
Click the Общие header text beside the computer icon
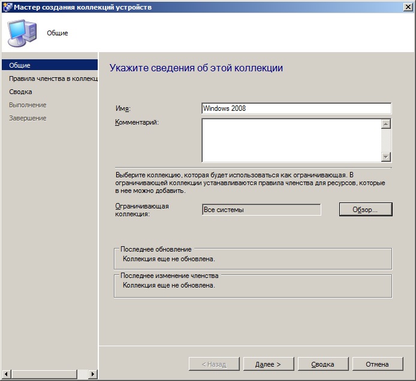(58, 33)
